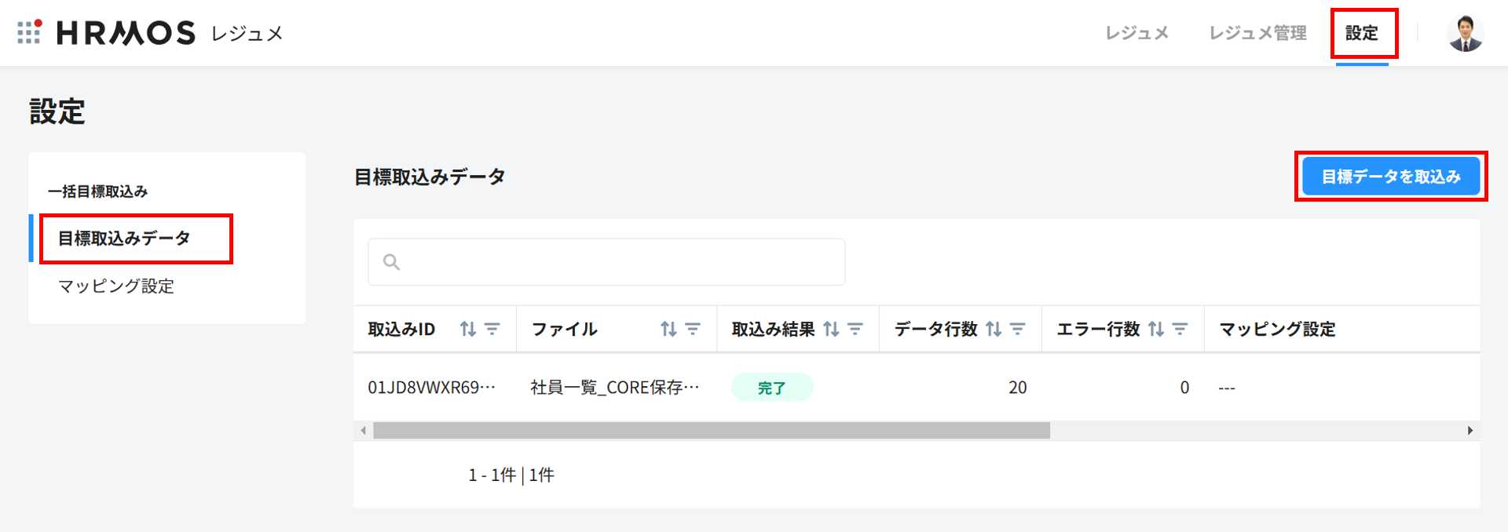The image size is (1508, 532).
Task: Click the 目標データを取込み button
Action: point(1391,177)
